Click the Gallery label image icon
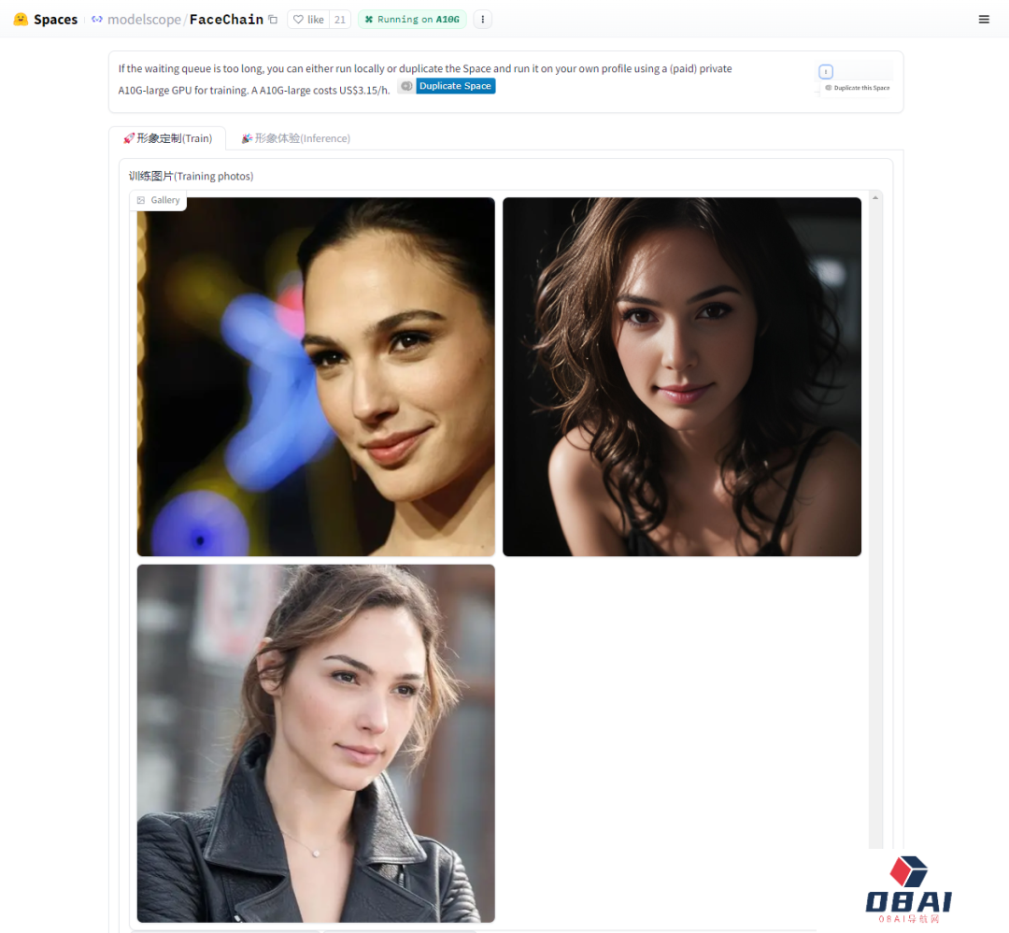 (x=141, y=200)
